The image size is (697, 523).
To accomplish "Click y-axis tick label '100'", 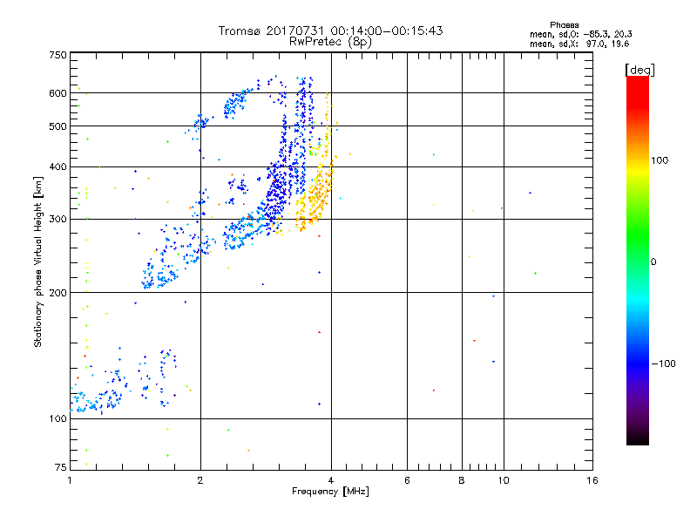I will pyautogui.click(x=58, y=419).
